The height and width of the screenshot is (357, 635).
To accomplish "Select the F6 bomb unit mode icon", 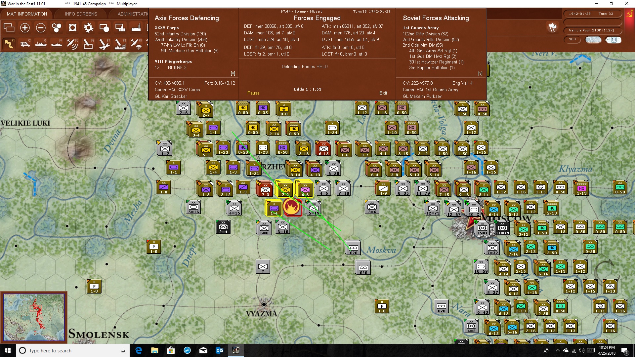I will pos(88,44).
